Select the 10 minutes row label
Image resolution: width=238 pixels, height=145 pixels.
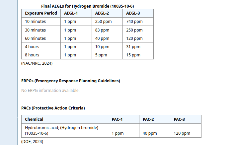[36, 22]
